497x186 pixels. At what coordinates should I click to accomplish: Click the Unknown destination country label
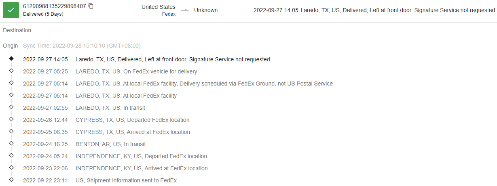coord(206,10)
